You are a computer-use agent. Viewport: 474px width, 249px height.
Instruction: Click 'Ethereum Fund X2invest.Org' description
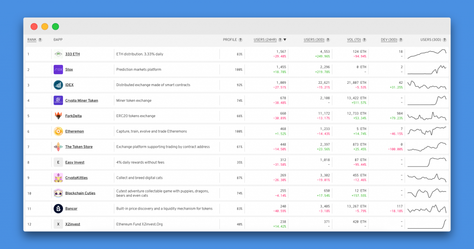tap(139, 224)
